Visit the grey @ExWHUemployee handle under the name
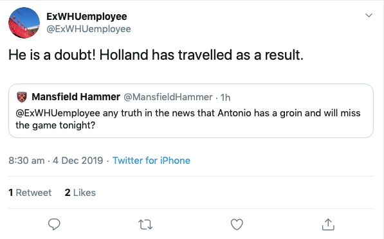This screenshot has width=384, height=239. click(x=89, y=29)
